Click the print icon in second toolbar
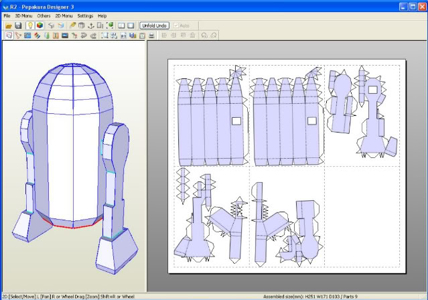This screenshot has width=428, height=300. coord(152,35)
